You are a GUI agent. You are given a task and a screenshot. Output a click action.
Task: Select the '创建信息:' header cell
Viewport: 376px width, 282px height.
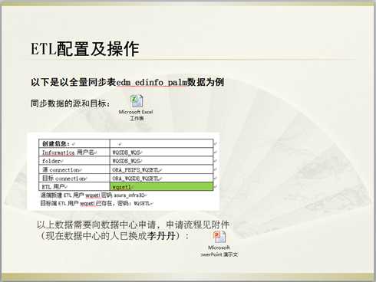tap(74, 143)
